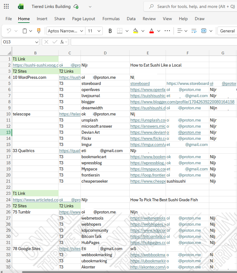Expand the Undo history dropdown

click(16, 31)
